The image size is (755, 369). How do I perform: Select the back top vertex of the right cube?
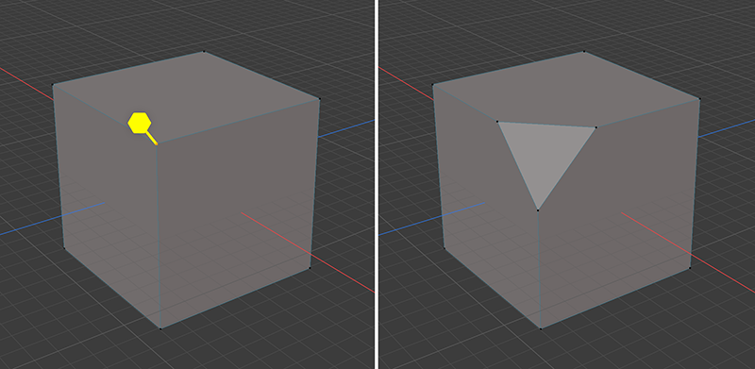tap(584, 51)
